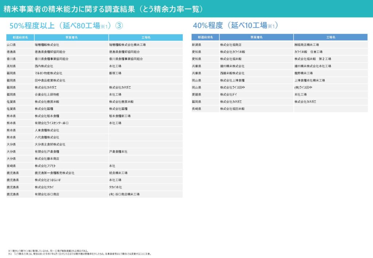Screen dimensions: 373x258
Task: Click 都道府県名 header in the 40% table
Action: (205, 37)
